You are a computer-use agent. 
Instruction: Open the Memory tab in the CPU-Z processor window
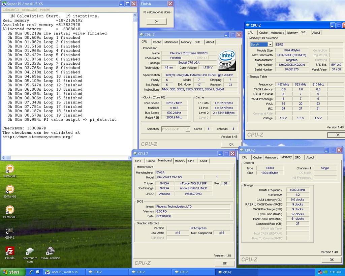point(186,42)
